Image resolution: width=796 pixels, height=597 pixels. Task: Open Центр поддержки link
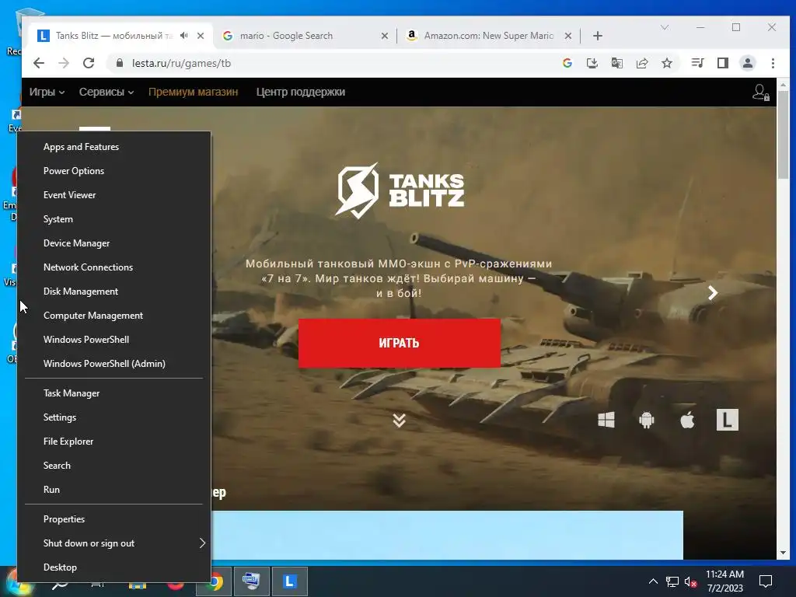[301, 92]
